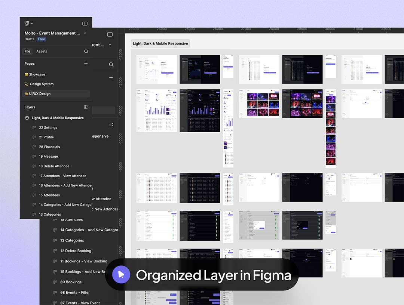Open the small dropdown arrow beside the Figma logo
404x305 pixels.
click(x=32, y=24)
